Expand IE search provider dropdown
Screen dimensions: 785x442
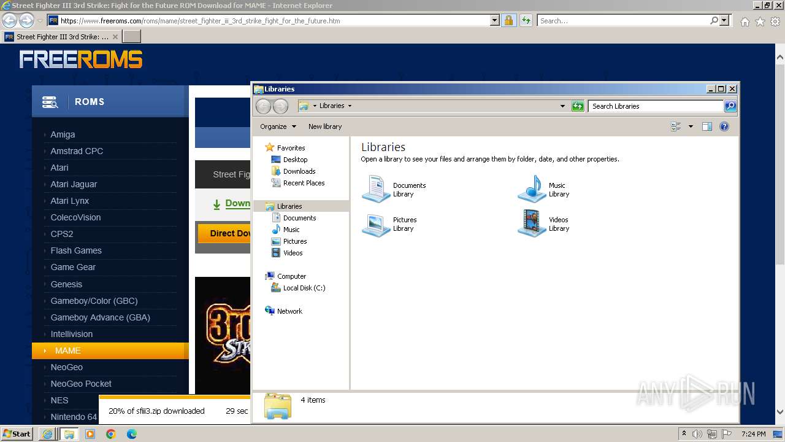[724, 20]
